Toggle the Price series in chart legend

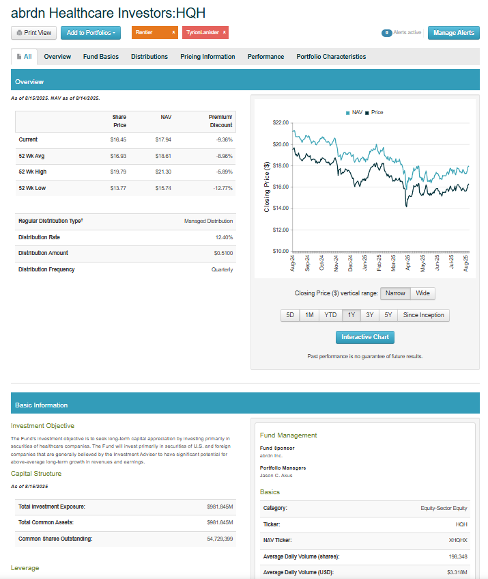click(374, 113)
